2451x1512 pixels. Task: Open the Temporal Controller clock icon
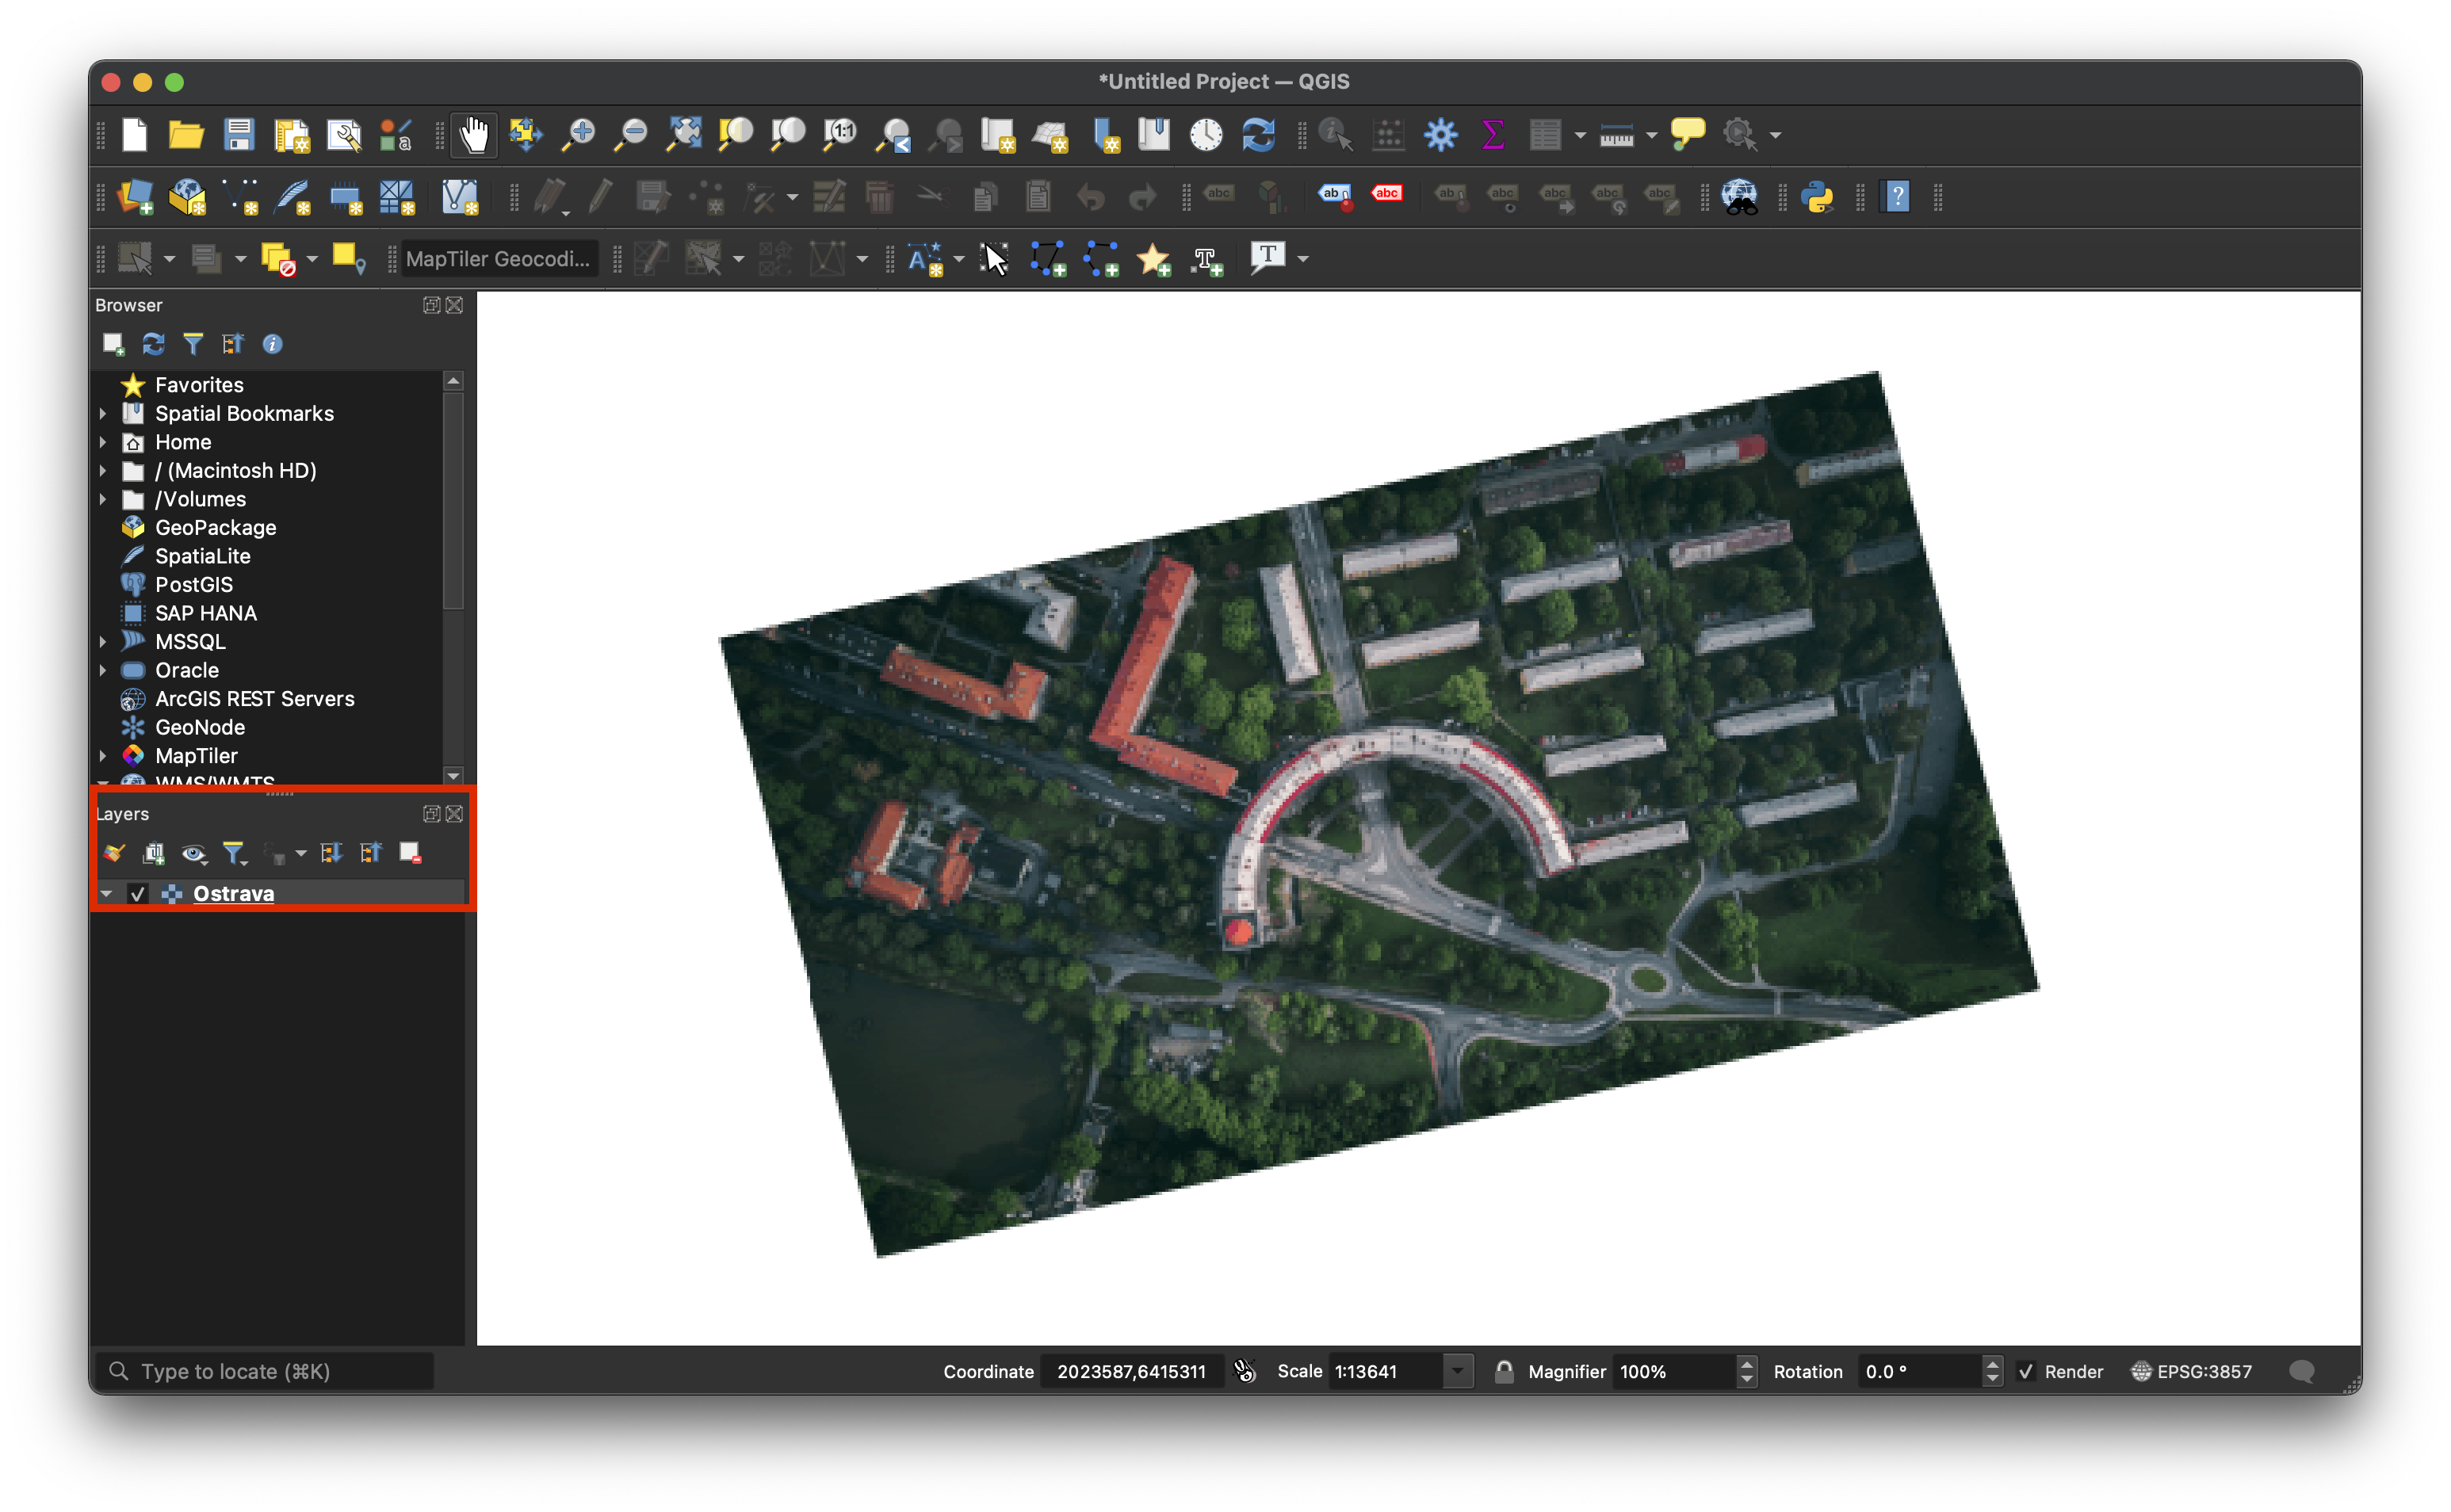pos(1206,134)
